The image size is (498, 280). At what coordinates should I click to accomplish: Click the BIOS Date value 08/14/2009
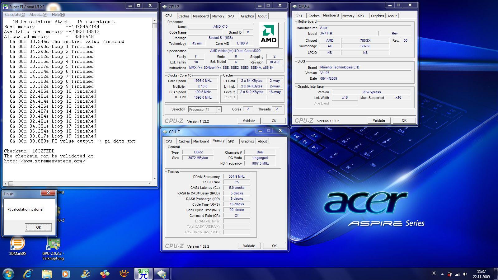point(365,78)
